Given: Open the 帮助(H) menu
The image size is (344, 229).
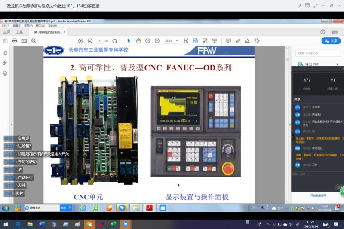Looking at the screenshot, I should (52, 26).
